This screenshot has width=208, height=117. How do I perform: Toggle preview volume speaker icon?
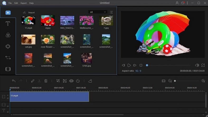click(x=197, y=65)
